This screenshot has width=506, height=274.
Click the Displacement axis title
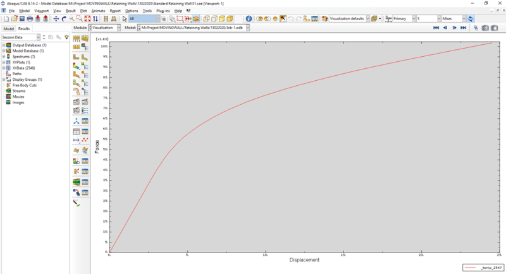point(304,260)
